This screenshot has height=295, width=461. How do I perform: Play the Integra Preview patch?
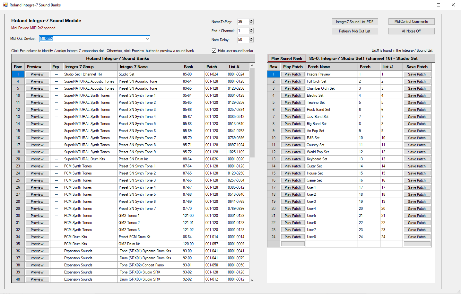(293, 74)
